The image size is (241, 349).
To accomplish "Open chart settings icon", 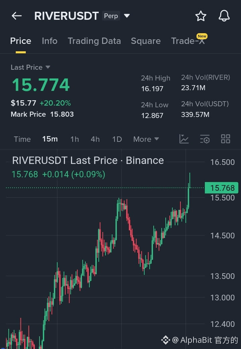I will point(205,139).
